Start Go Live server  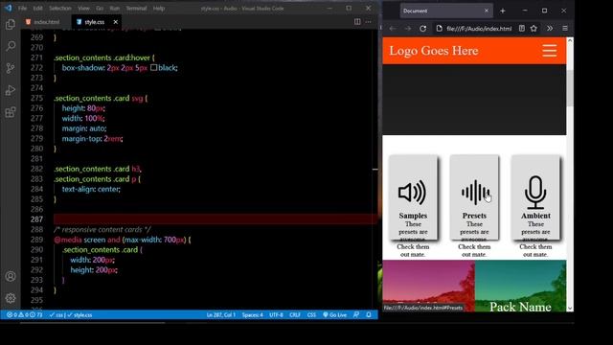pyautogui.click(x=334, y=315)
